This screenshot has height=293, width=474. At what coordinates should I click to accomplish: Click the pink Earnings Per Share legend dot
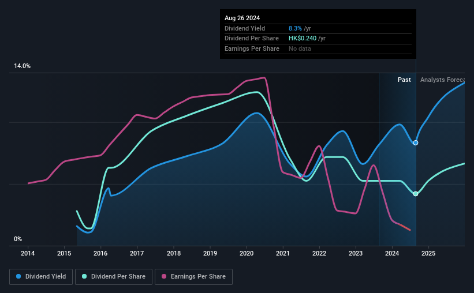pyautogui.click(x=164, y=276)
